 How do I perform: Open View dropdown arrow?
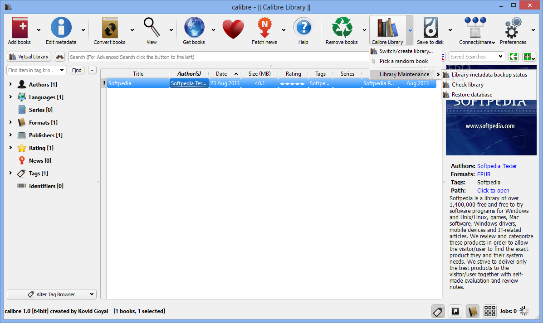(171, 30)
